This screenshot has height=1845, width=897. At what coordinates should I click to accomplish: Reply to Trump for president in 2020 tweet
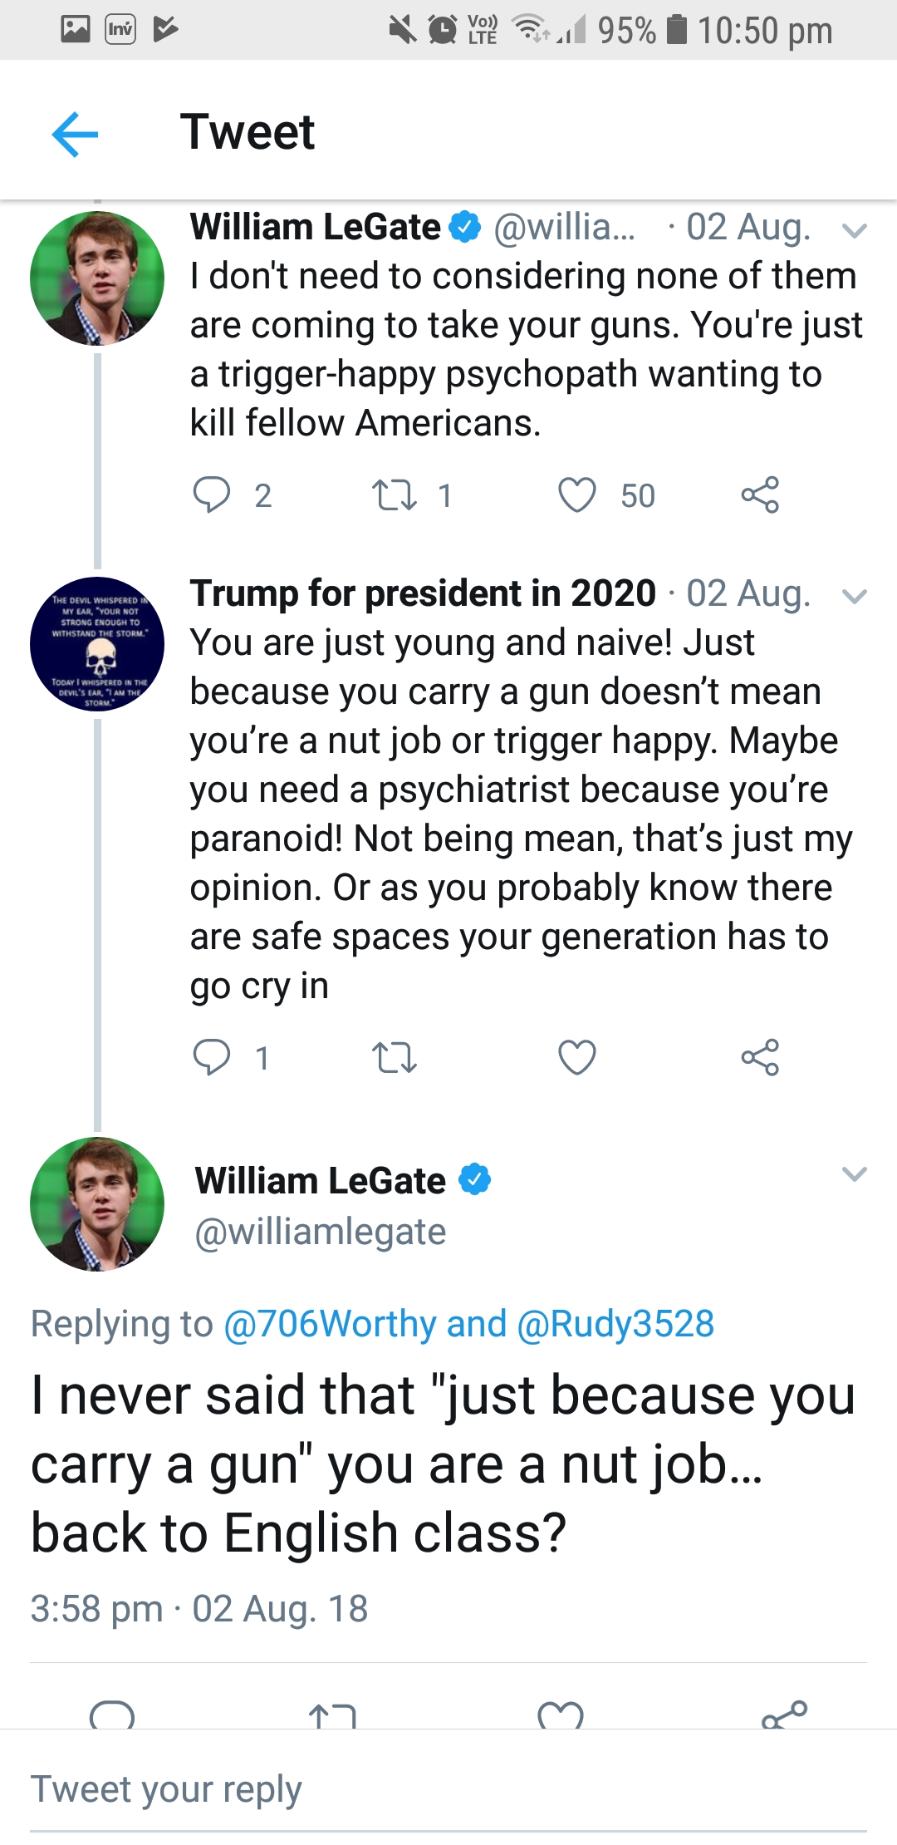point(212,1057)
